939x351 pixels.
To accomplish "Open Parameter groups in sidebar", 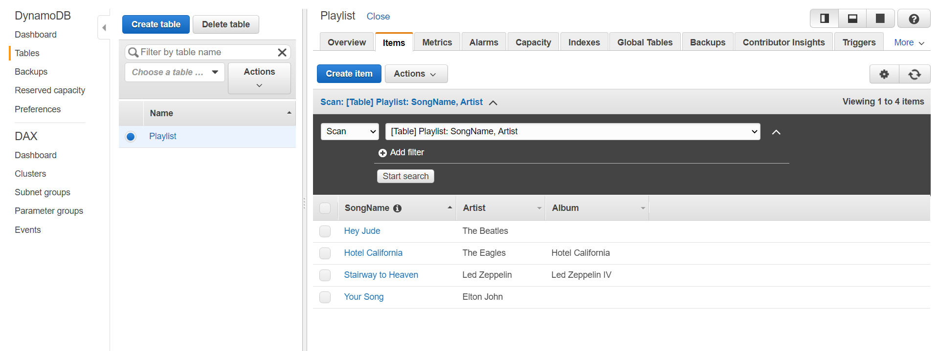I will click(x=49, y=211).
